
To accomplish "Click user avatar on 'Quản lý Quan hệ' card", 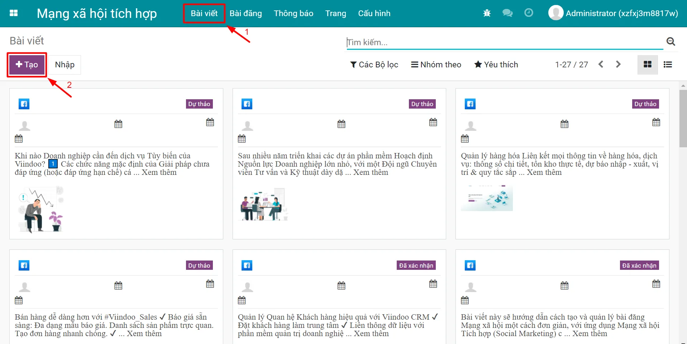I will click(x=247, y=287).
